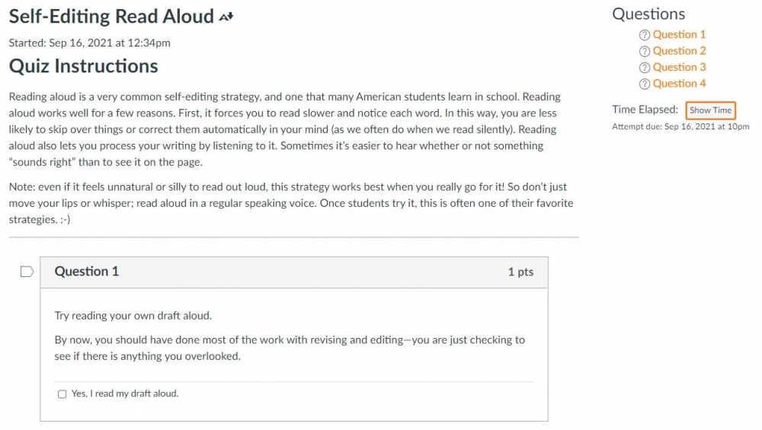Check the "Yes, I read my draft aloud" checkbox

click(x=62, y=394)
